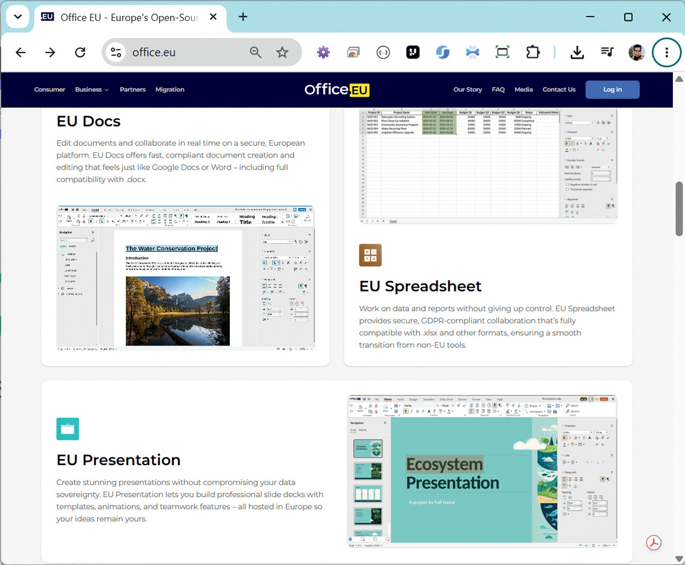The height and width of the screenshot is (565, 685).
Task: Click the scrollbar down arrow
Action: click(x=679, y=559)
